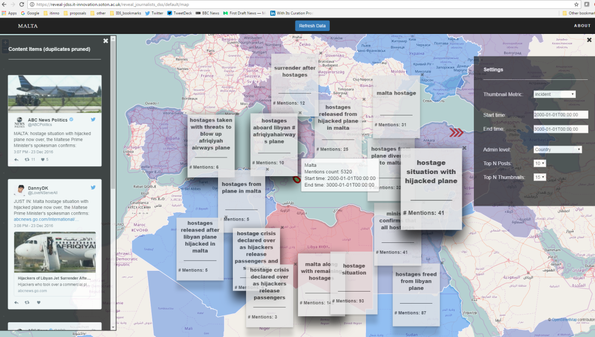Retweet the ABC News Politics tweet
This screenshot has height=337, width=595.
tap(27, 159)
